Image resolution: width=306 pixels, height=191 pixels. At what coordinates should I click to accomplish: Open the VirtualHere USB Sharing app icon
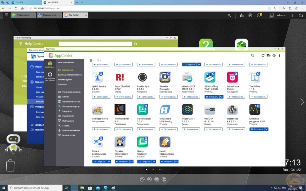tap(165, 109)
